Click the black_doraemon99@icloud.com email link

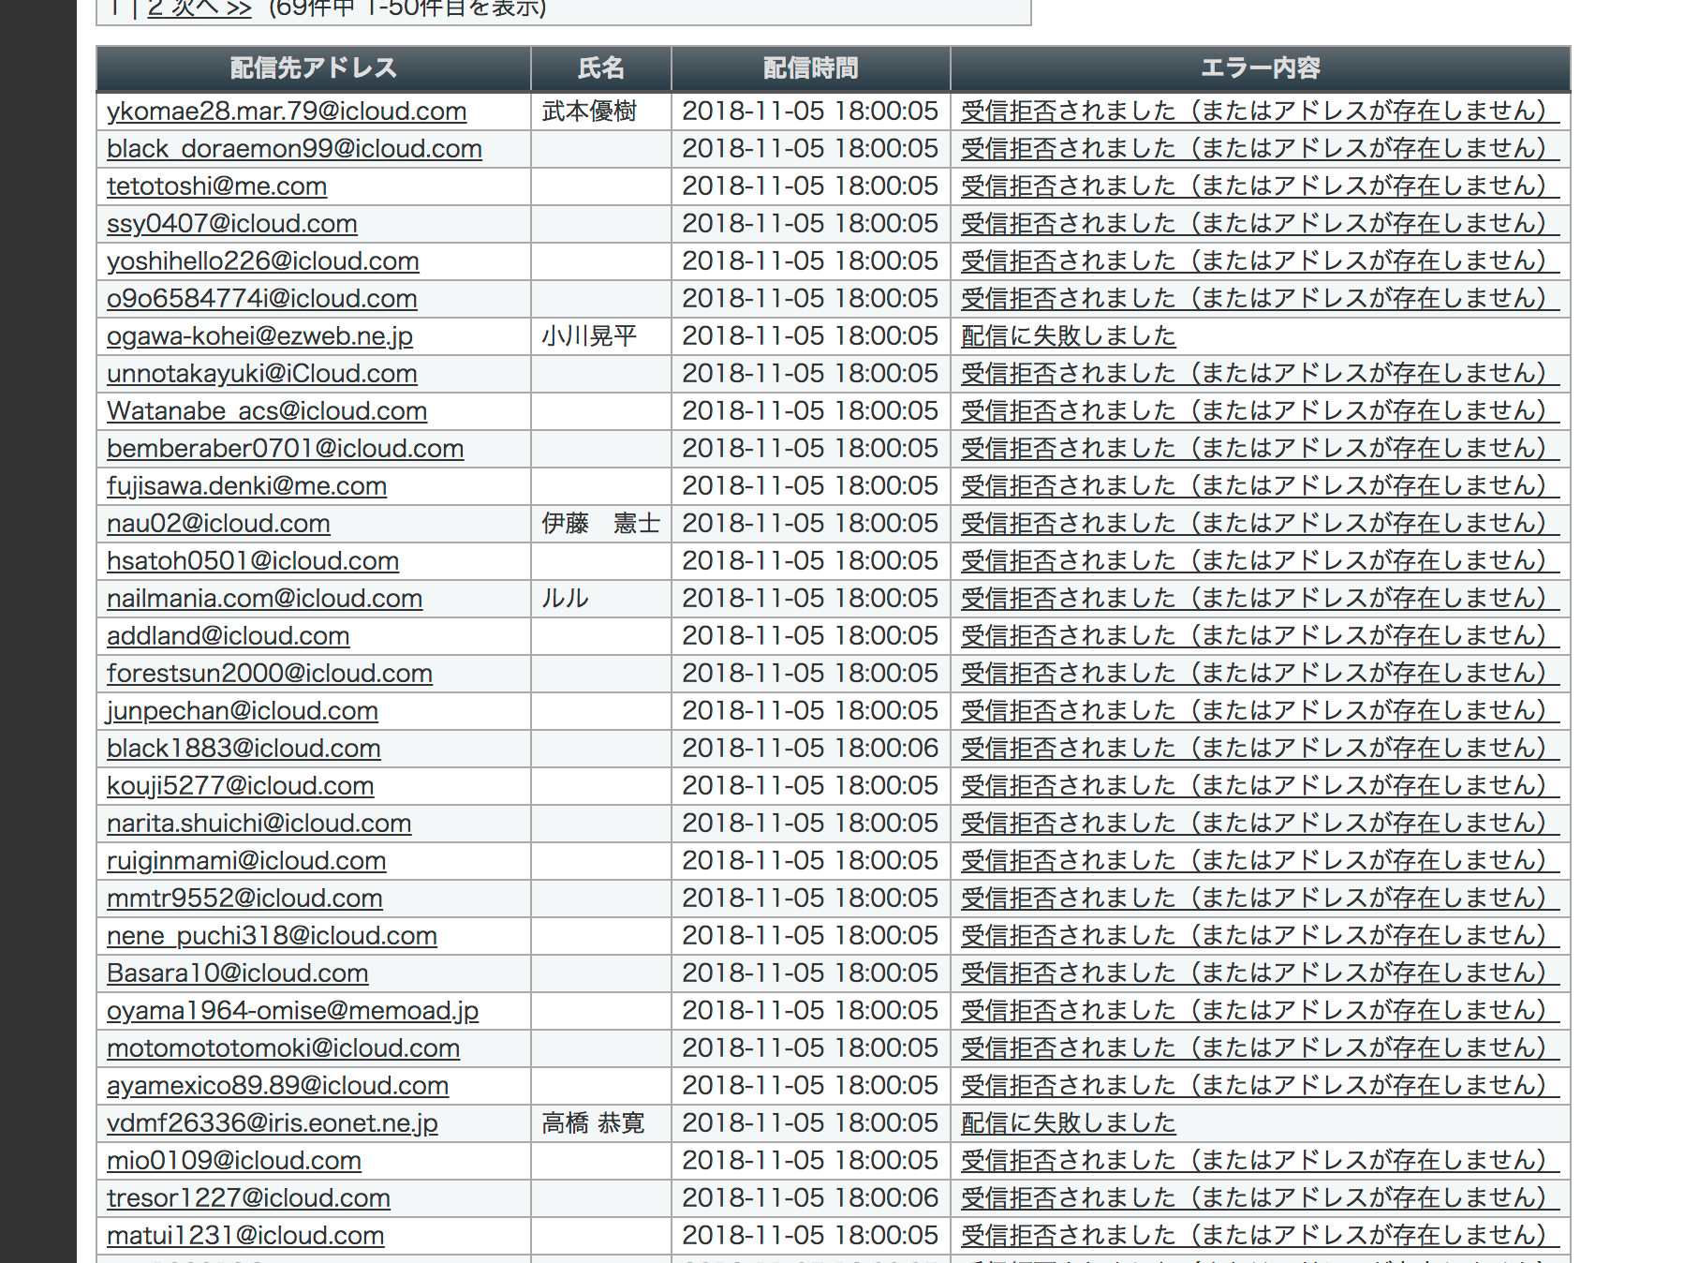tap(294, 149)
